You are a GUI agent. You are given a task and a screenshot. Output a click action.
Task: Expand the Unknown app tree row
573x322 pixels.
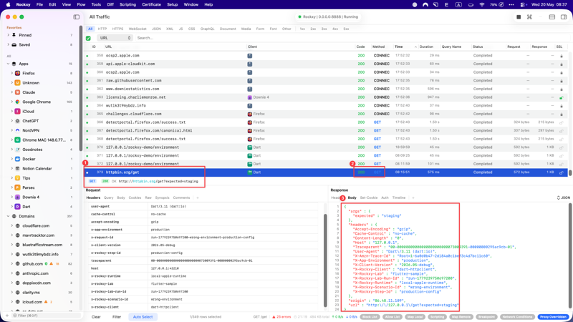click(11, 83)
